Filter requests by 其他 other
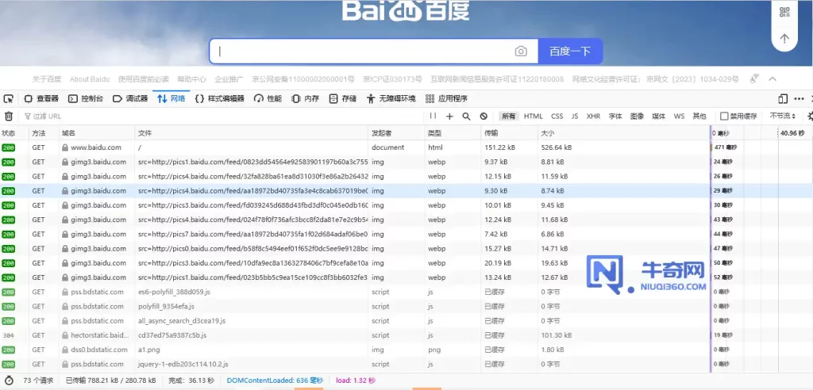 click(699, 117)
